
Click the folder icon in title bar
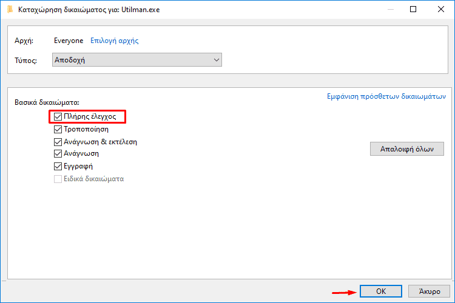pos(10,10)
